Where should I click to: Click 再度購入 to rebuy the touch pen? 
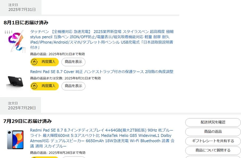pos(47,62)
